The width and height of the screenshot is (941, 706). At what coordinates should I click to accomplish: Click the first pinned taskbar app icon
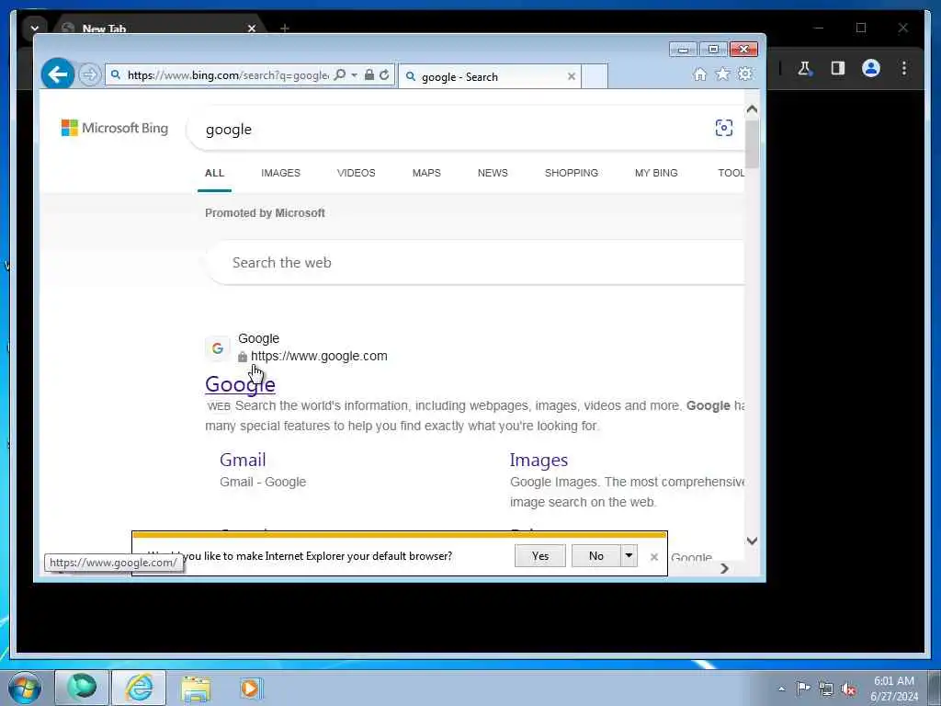(x=82, y=688)
